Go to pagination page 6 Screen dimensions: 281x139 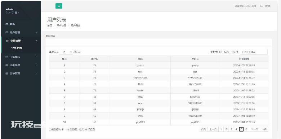246,129
